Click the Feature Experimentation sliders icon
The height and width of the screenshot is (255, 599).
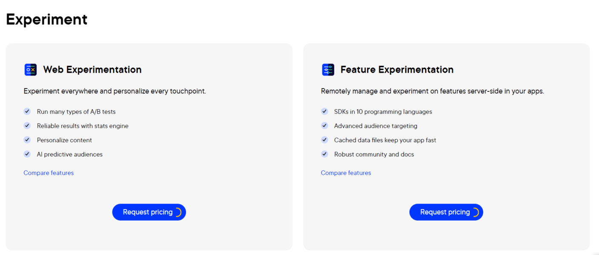point(327,69)
